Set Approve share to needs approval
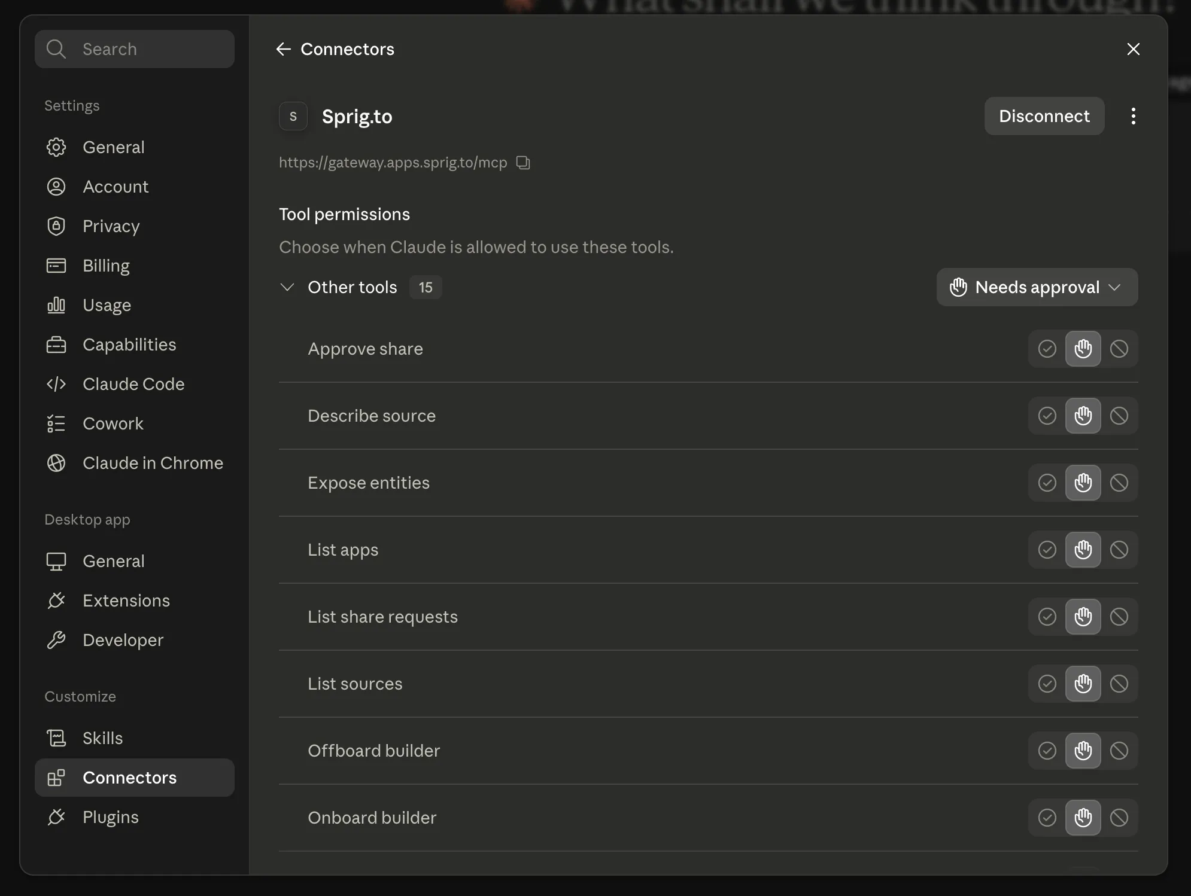 1083,349
